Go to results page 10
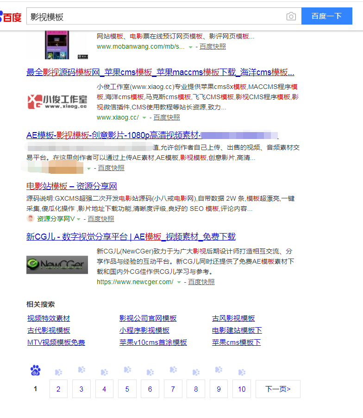Image resolution: width=363 pixels, height=418 pixels. click(242, 389)
